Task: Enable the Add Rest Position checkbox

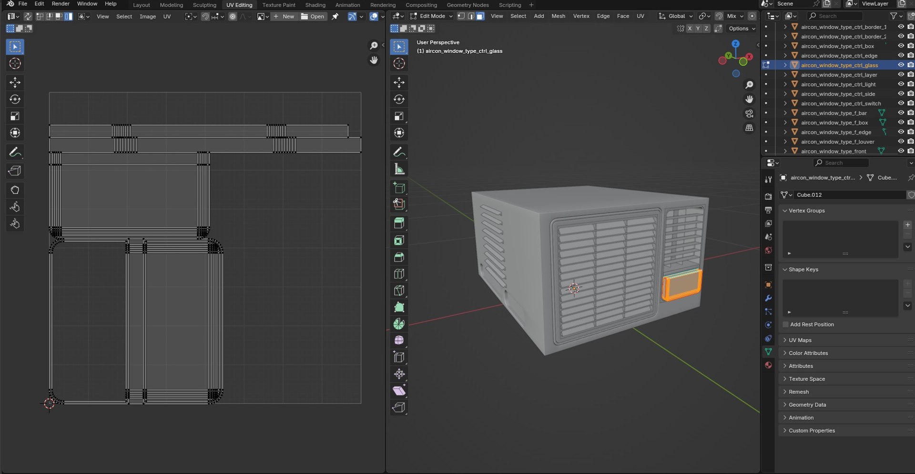Action: point(785,324)
